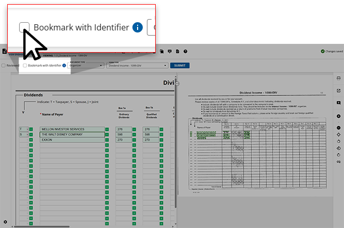Click the left scroll arrow of the horizontal scrollbar
Screen dimensions: 344x228
pos(12,226)
